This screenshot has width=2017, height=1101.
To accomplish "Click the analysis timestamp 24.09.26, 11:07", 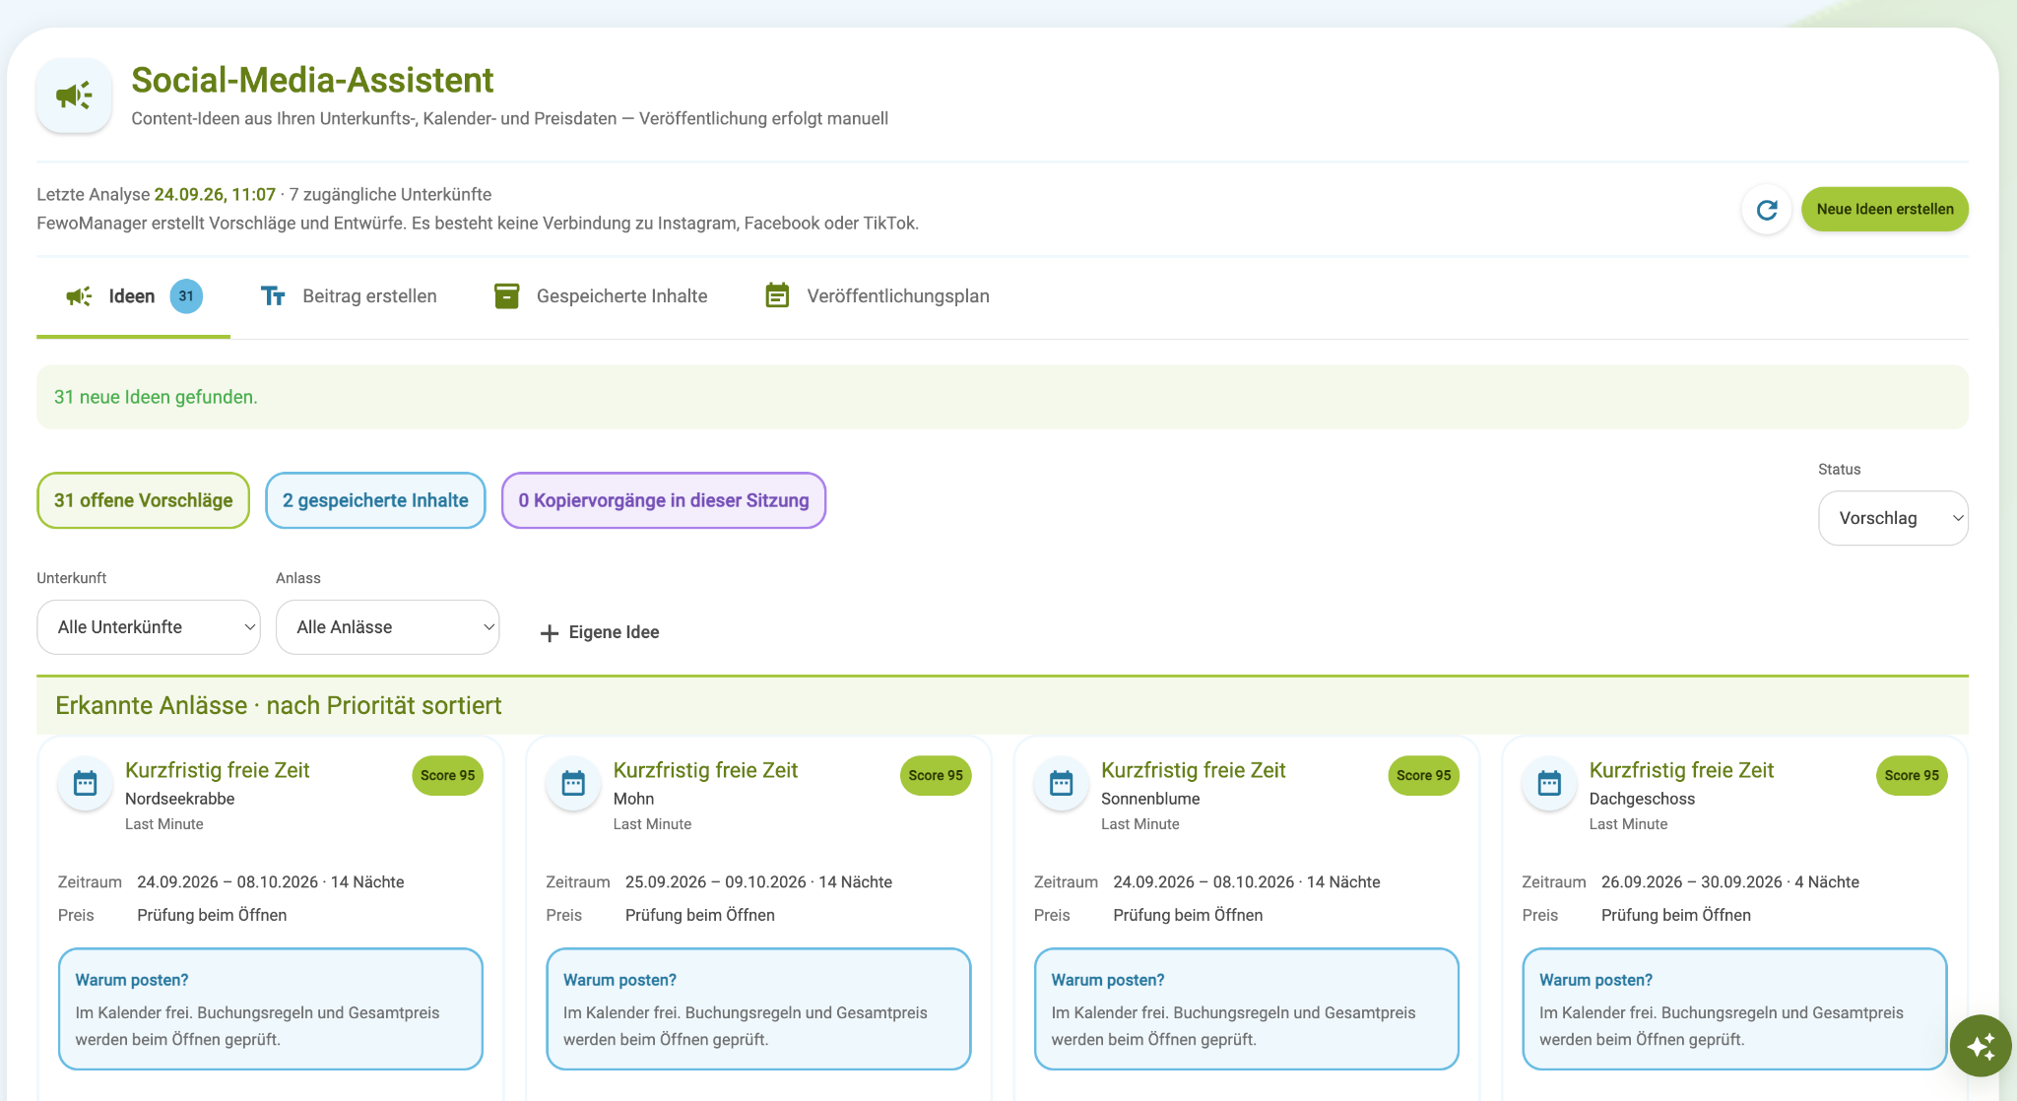I will [x=215, y=195].
